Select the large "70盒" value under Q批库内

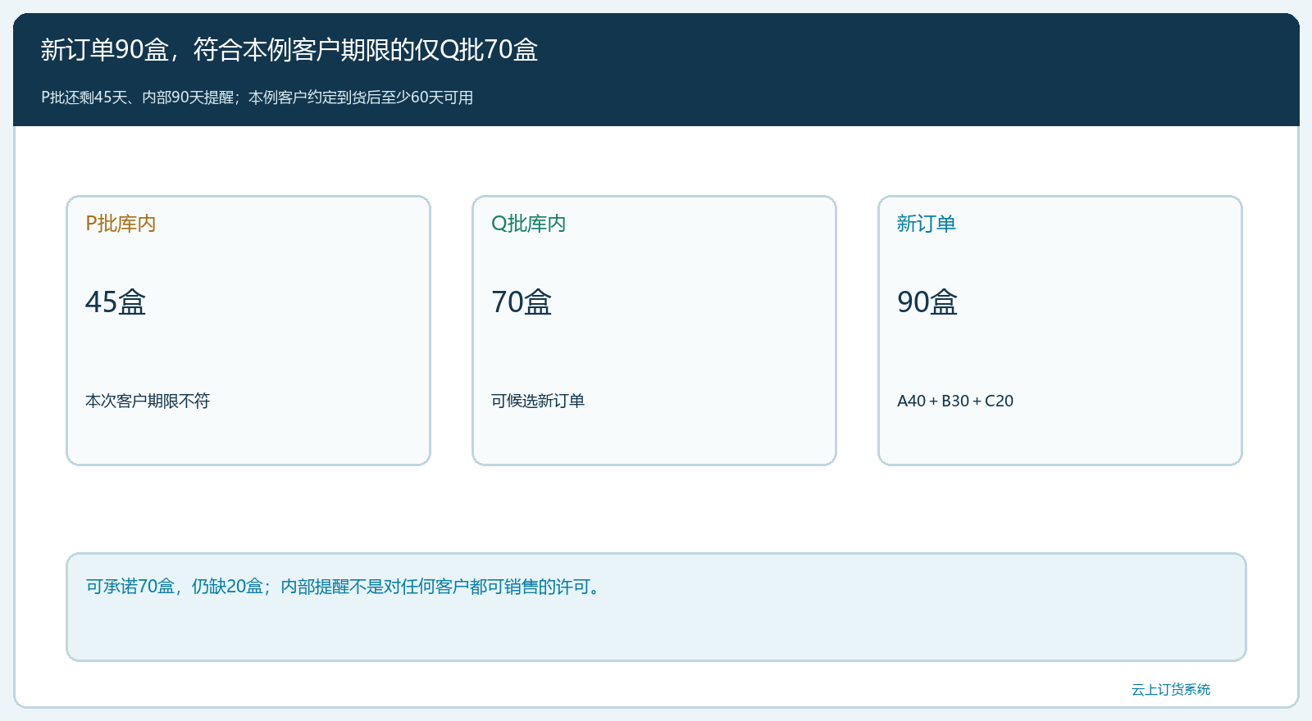(x=522, y=302)
